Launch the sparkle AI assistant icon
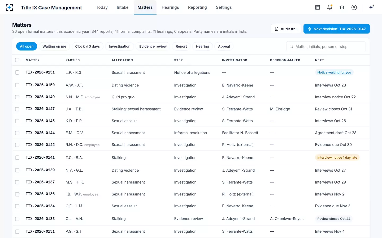Image resolution: width=382 pixels, height=238 pixels. (371, 7)
